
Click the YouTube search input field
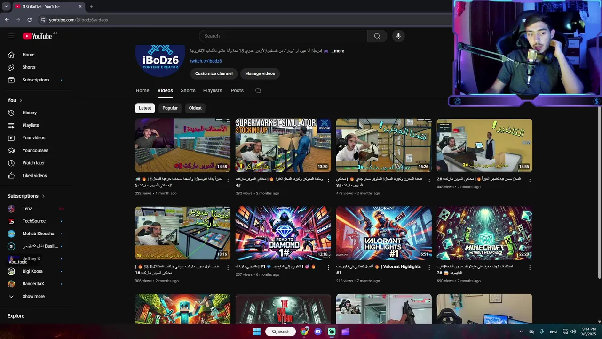pos(283,36)
